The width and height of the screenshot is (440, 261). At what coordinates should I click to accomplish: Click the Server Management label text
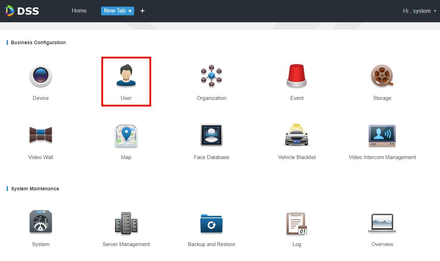coord(126,244)
